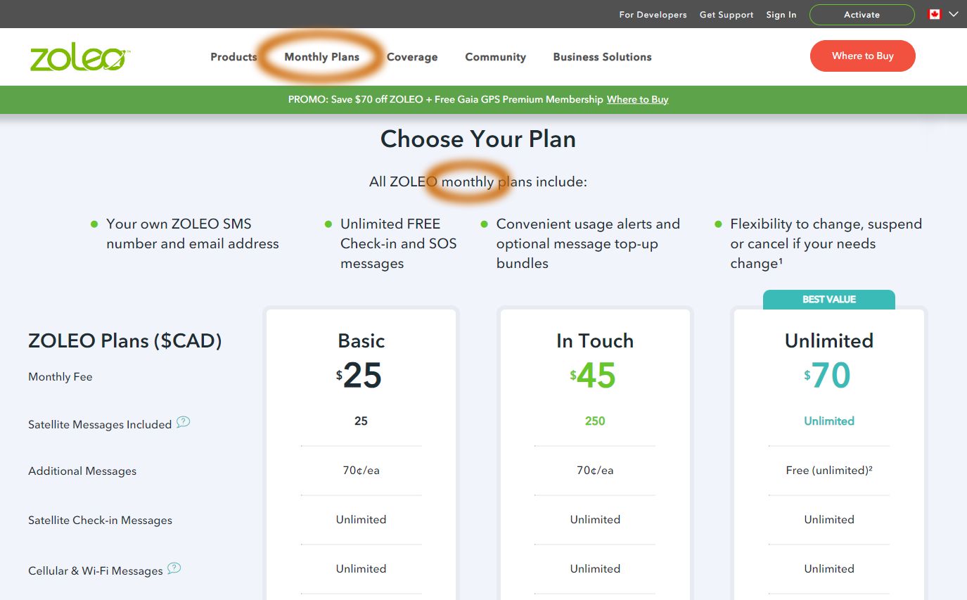
Task: Click the BEST VALUE badge
Action: pyautogui.click(x=829, y=300)
